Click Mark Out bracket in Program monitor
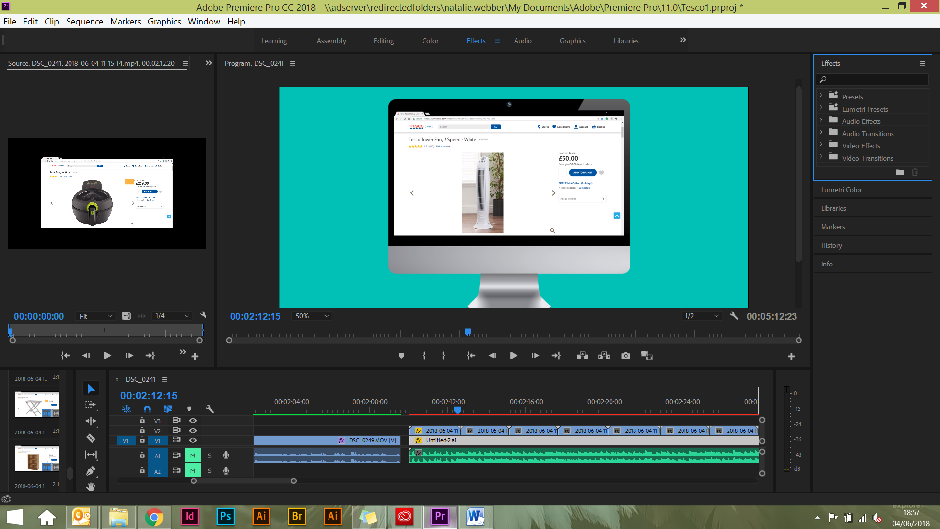 tap(444, 356)
